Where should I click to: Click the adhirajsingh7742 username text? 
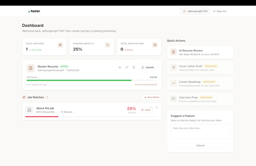(x=197, y=11)
